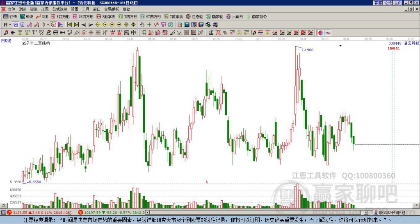The height and width of the screenshot is (224, 420).
Task: Open the 帮助 menu
Action: (126, 9)
